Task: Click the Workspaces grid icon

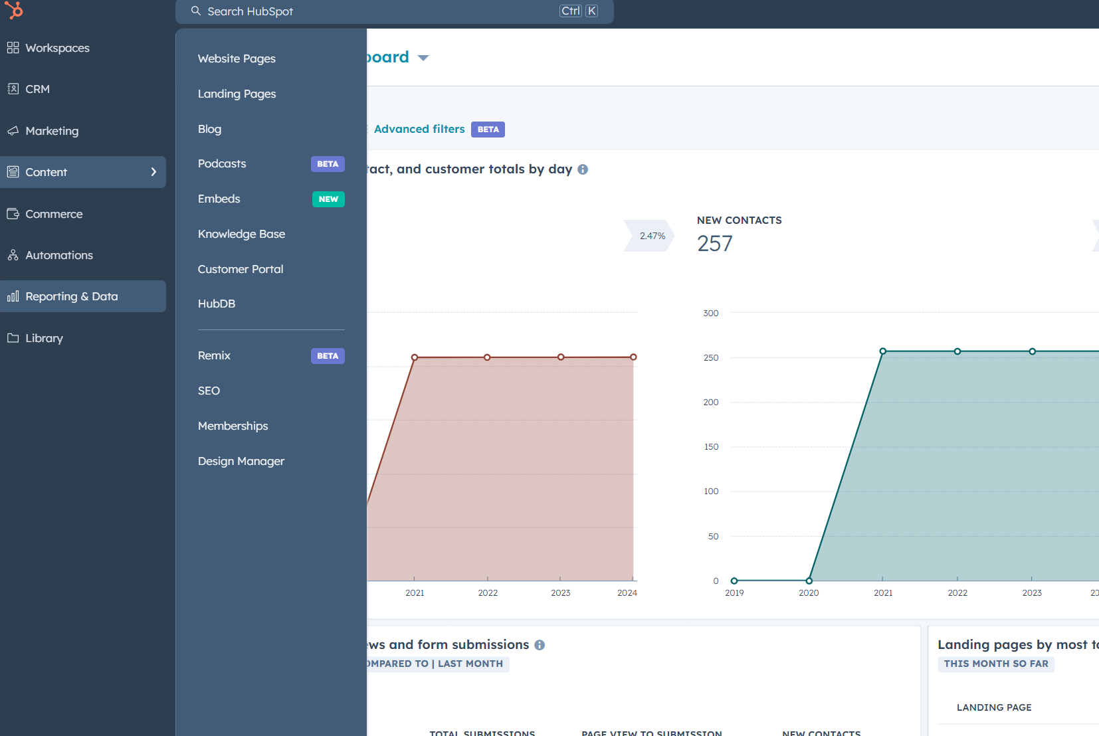Action: (13, 48)
